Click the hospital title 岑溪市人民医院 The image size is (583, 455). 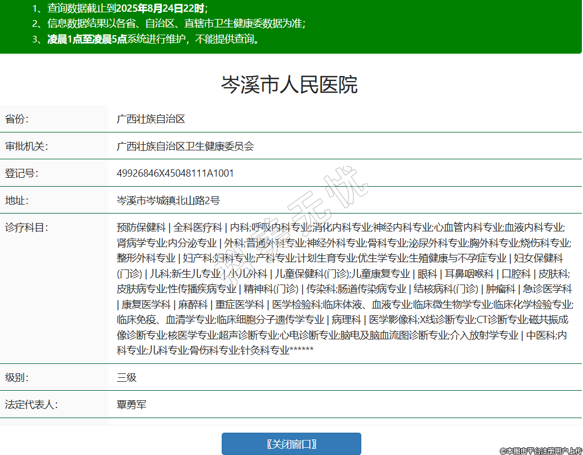290,85
